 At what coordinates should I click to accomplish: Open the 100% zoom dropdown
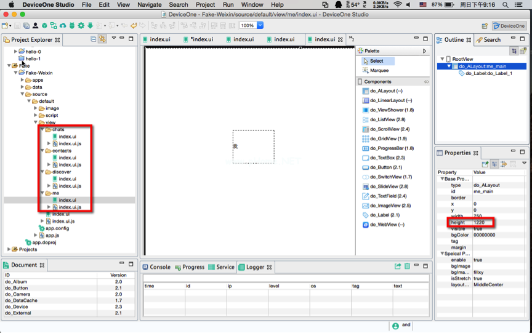coord(260,26)
